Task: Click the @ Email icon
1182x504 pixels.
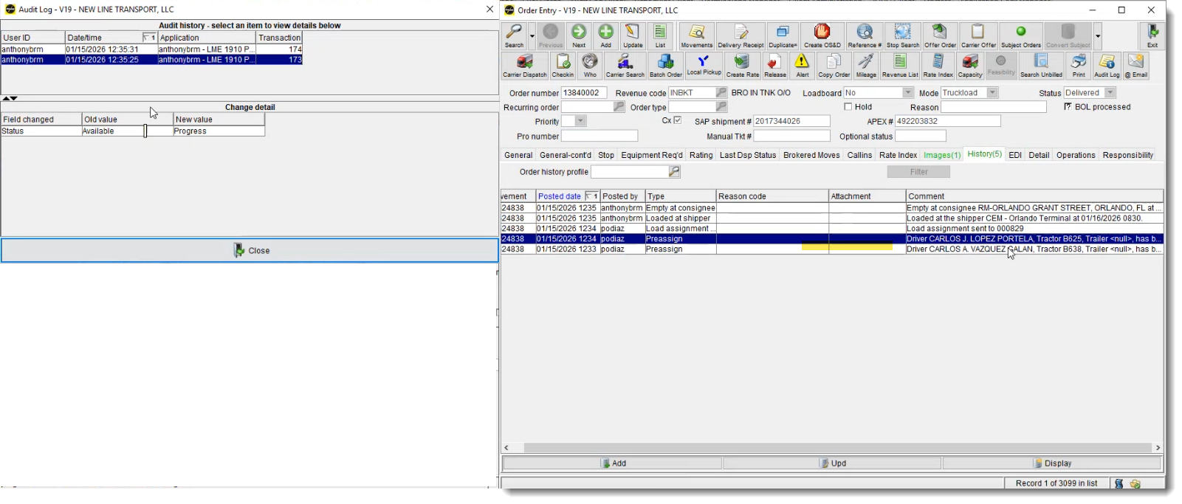Action: [1135, 65]
